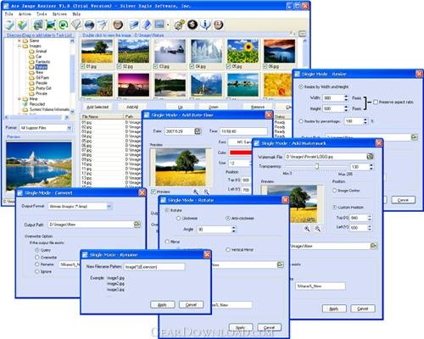Open the calendar picker next to Date field
This screenshot has height=339, width=424.
coord(198,131)
